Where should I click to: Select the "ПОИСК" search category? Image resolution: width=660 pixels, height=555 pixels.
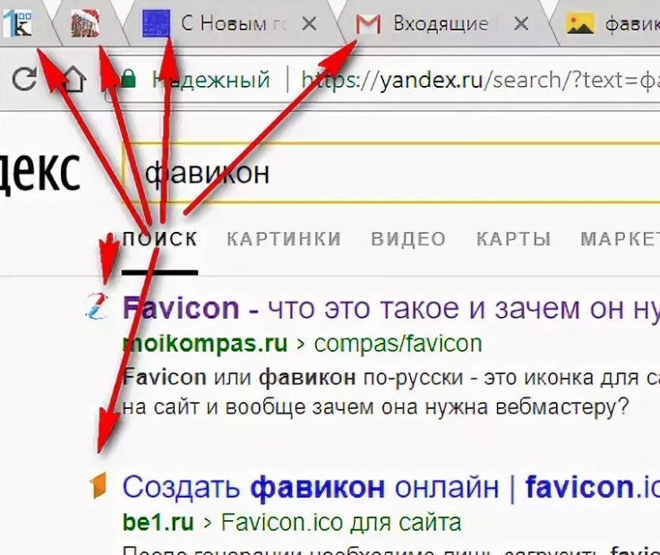coord(160,239)
